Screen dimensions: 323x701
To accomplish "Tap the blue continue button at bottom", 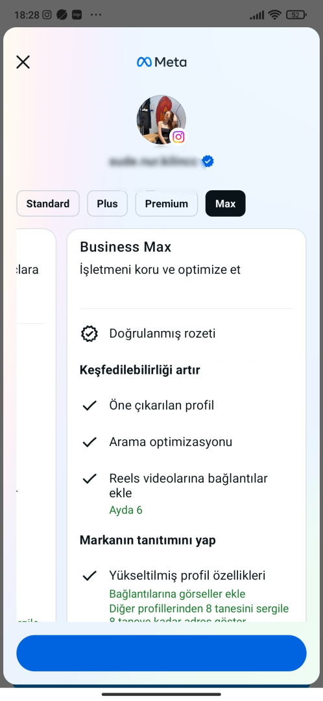I will click(161, 653).
